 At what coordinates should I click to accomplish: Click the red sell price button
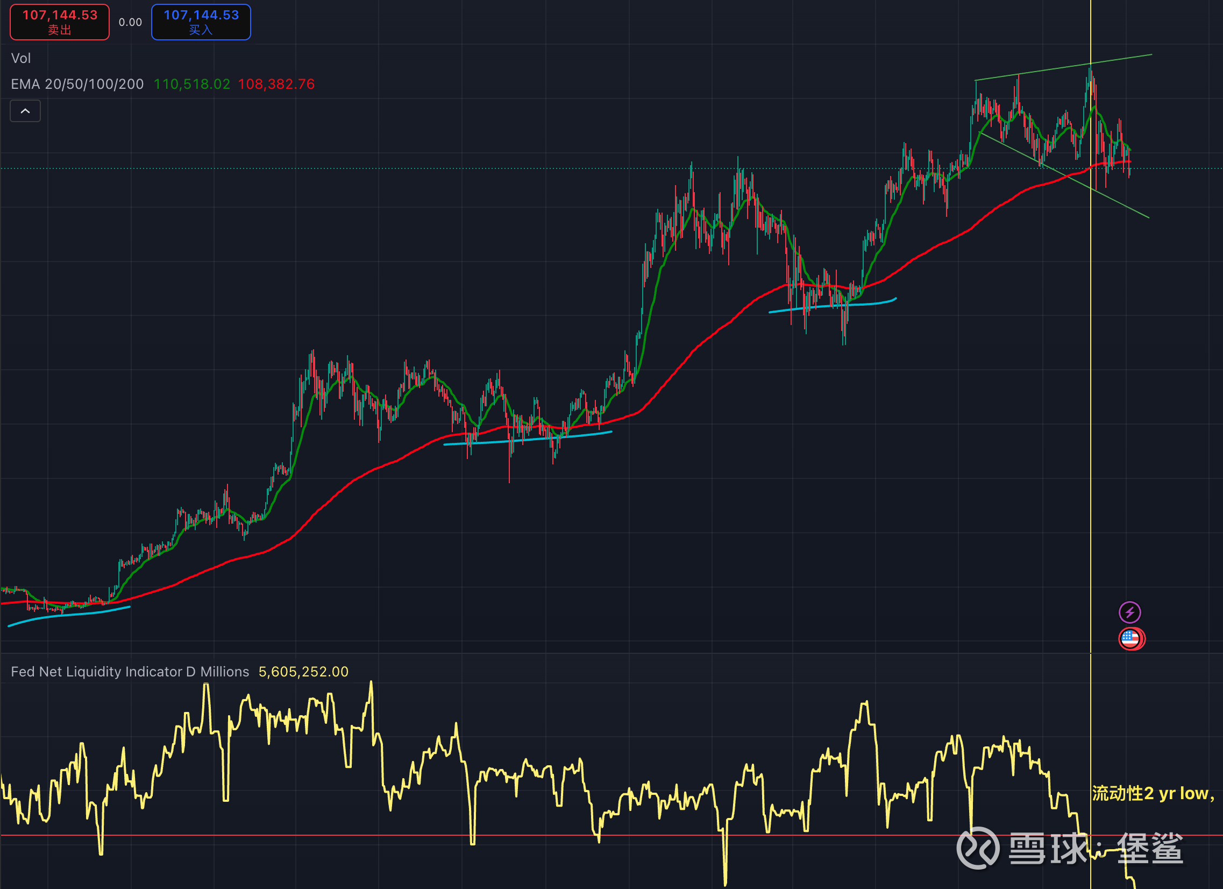(59, 22)
